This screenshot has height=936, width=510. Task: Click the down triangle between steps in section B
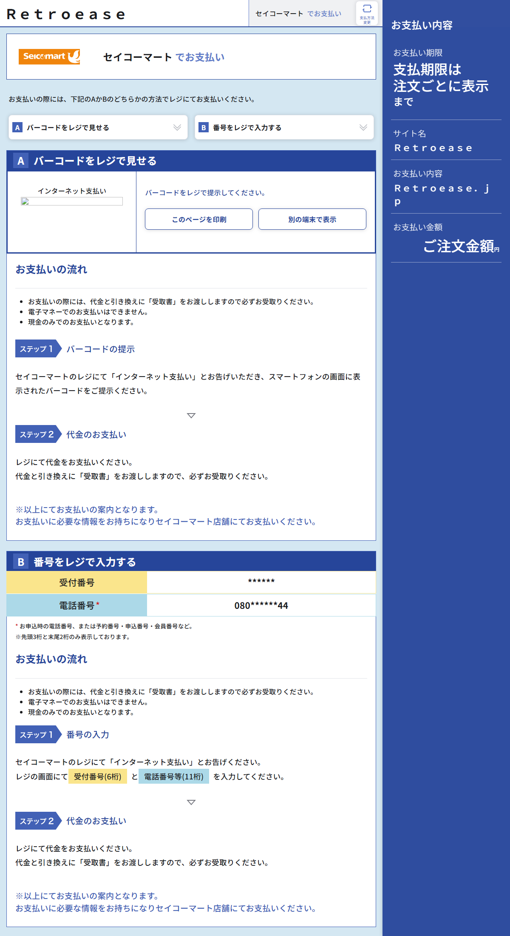tap(191, 802)
